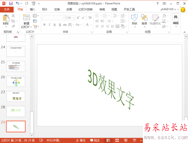Reset the slide layout
This screenshot has height=143, width=188.
pyautogui.click(x=35, y=21)
